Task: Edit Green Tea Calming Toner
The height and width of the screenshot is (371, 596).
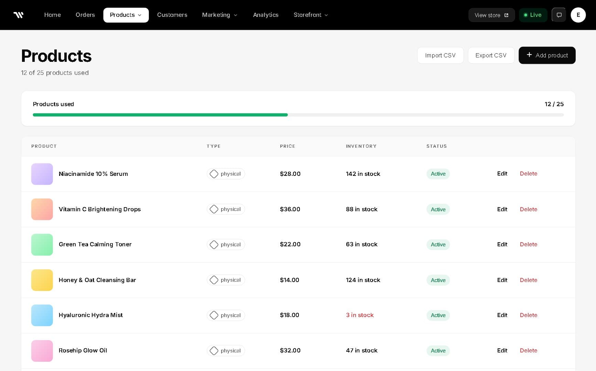Action: coord(502,244)
